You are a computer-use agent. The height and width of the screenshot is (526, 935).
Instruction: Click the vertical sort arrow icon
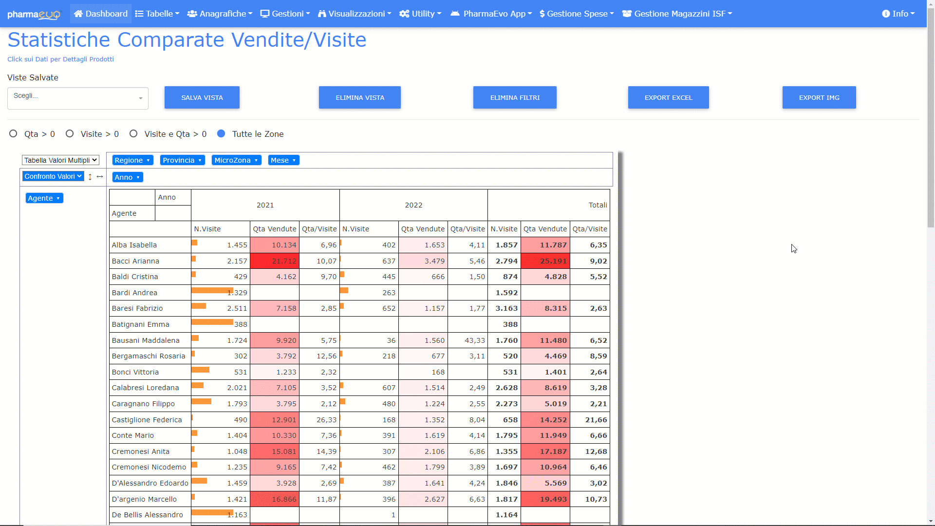coord(90,177)
